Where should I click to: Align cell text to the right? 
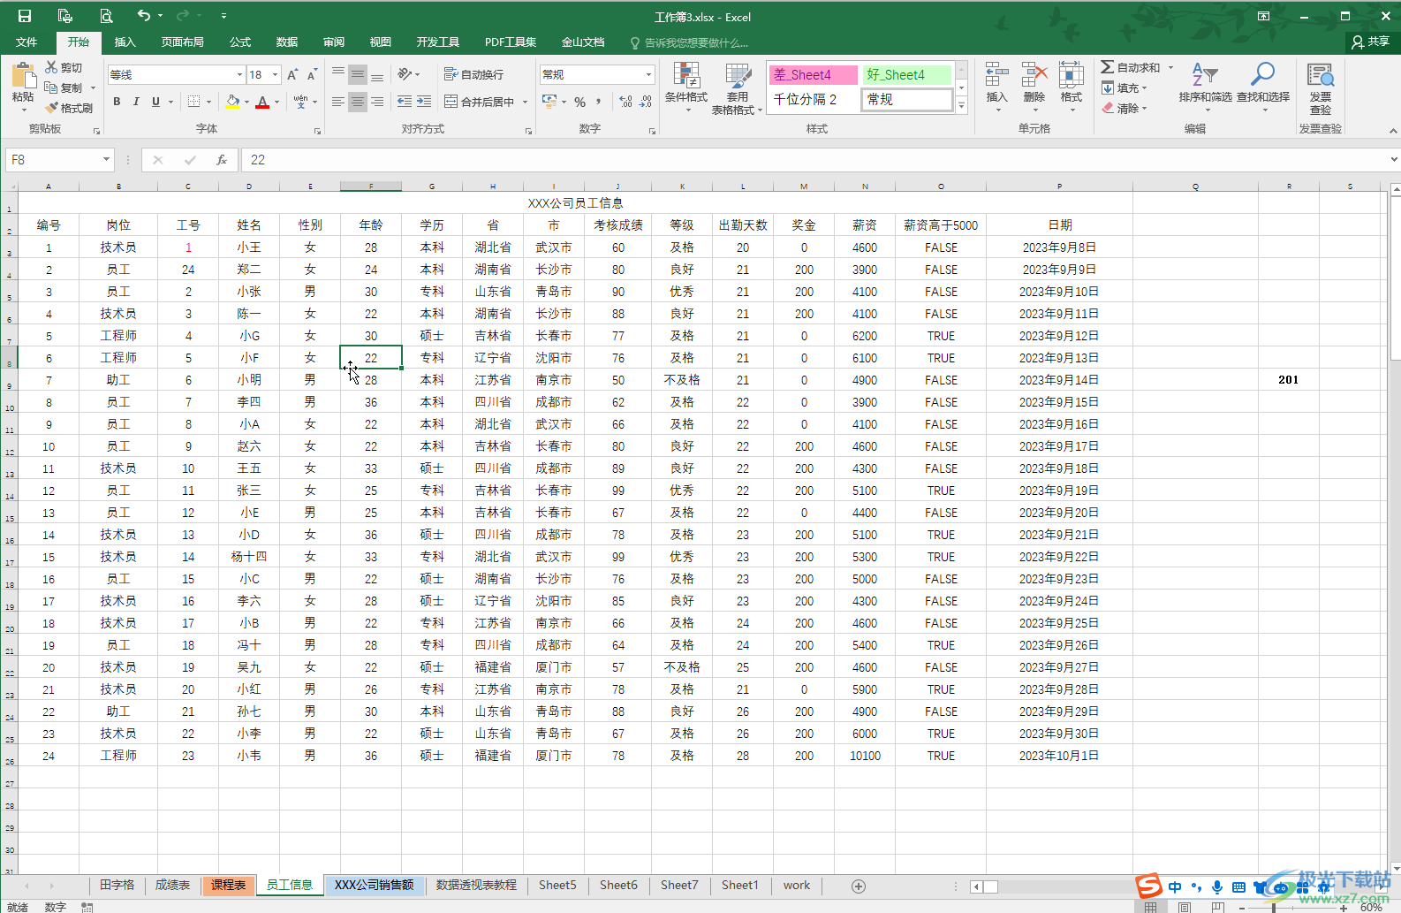[377, 102]
